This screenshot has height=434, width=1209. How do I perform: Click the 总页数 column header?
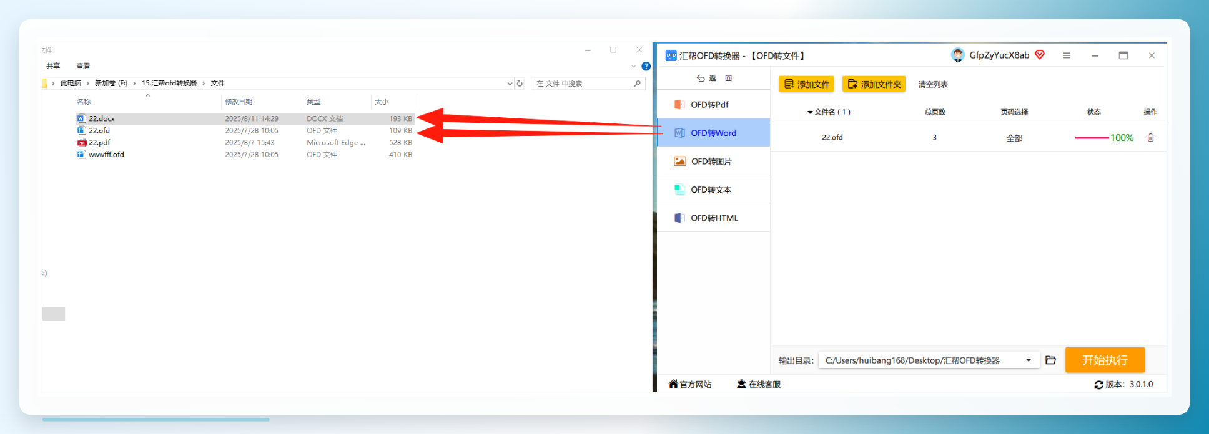(x=935, y=112)
